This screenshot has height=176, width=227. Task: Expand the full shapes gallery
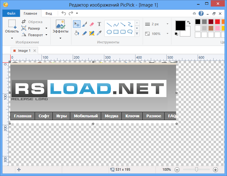[x=137, y=34]
